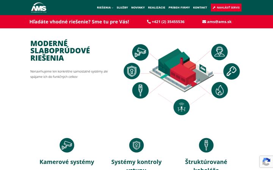This screenshot has width=273, height=170.
Task: Select the wireless drone icon in the diagram
Action: click(x=181, y=107)
